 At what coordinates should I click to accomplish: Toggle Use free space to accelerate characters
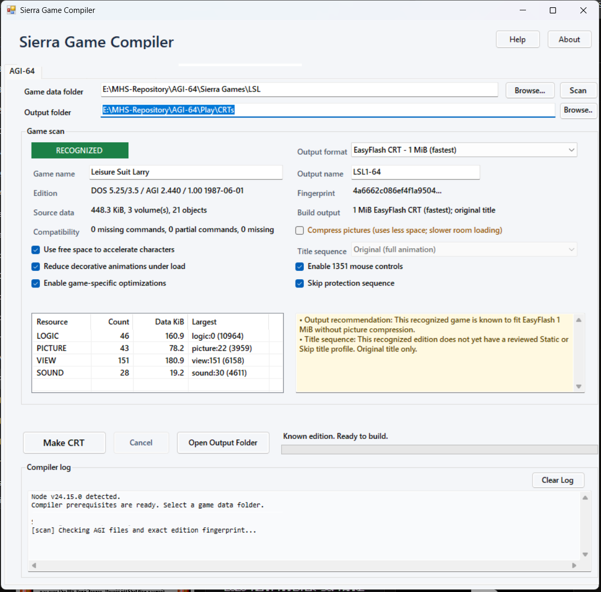pos(36,250)
